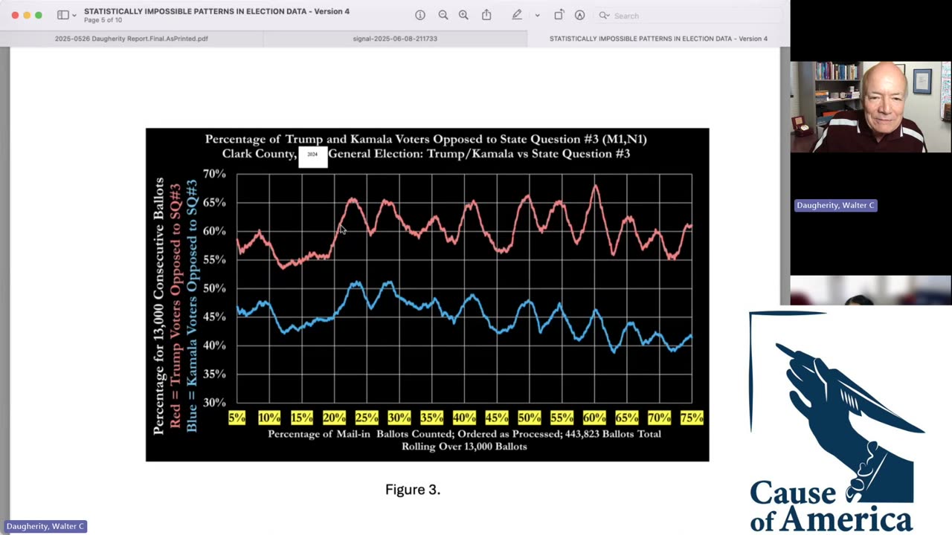
Task: Expand the highlight color options chevron
Action: click(x=537, y=16)
